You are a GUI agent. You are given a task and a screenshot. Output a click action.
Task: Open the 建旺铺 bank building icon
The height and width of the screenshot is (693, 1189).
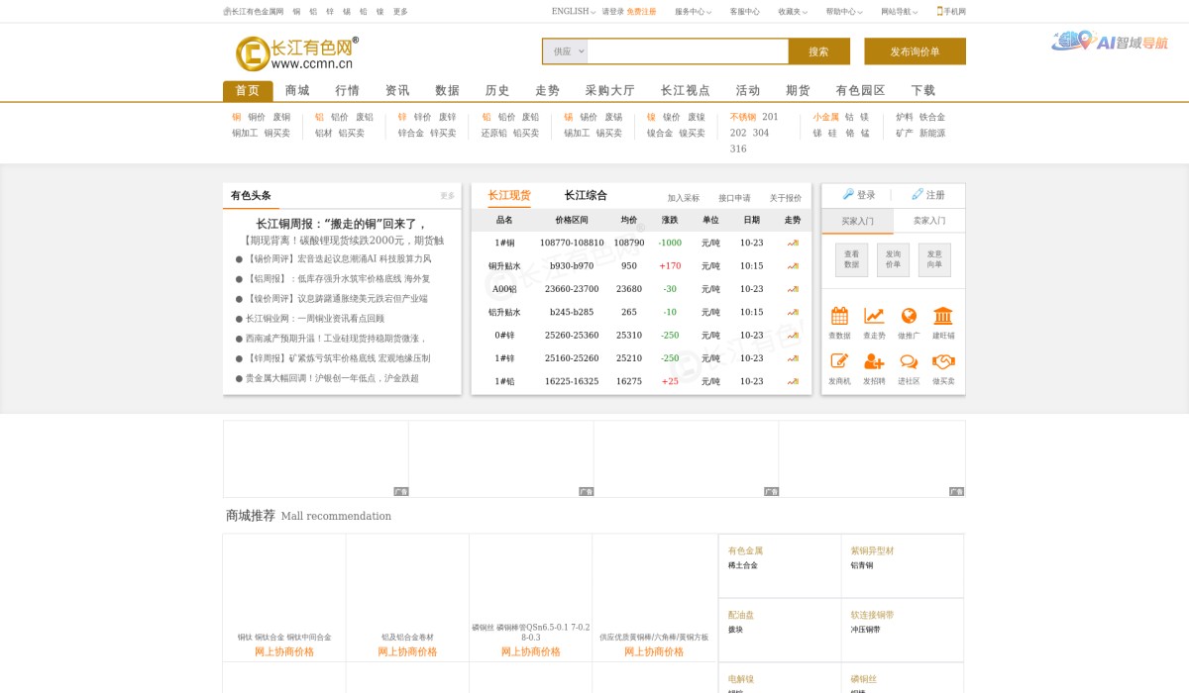click(x=943, y=316)
